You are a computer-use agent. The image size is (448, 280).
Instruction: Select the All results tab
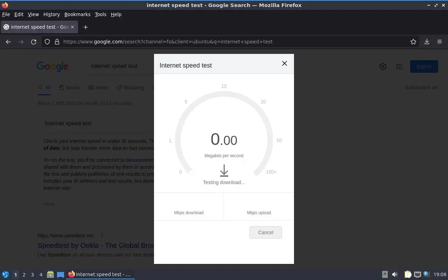click(44, 87)
